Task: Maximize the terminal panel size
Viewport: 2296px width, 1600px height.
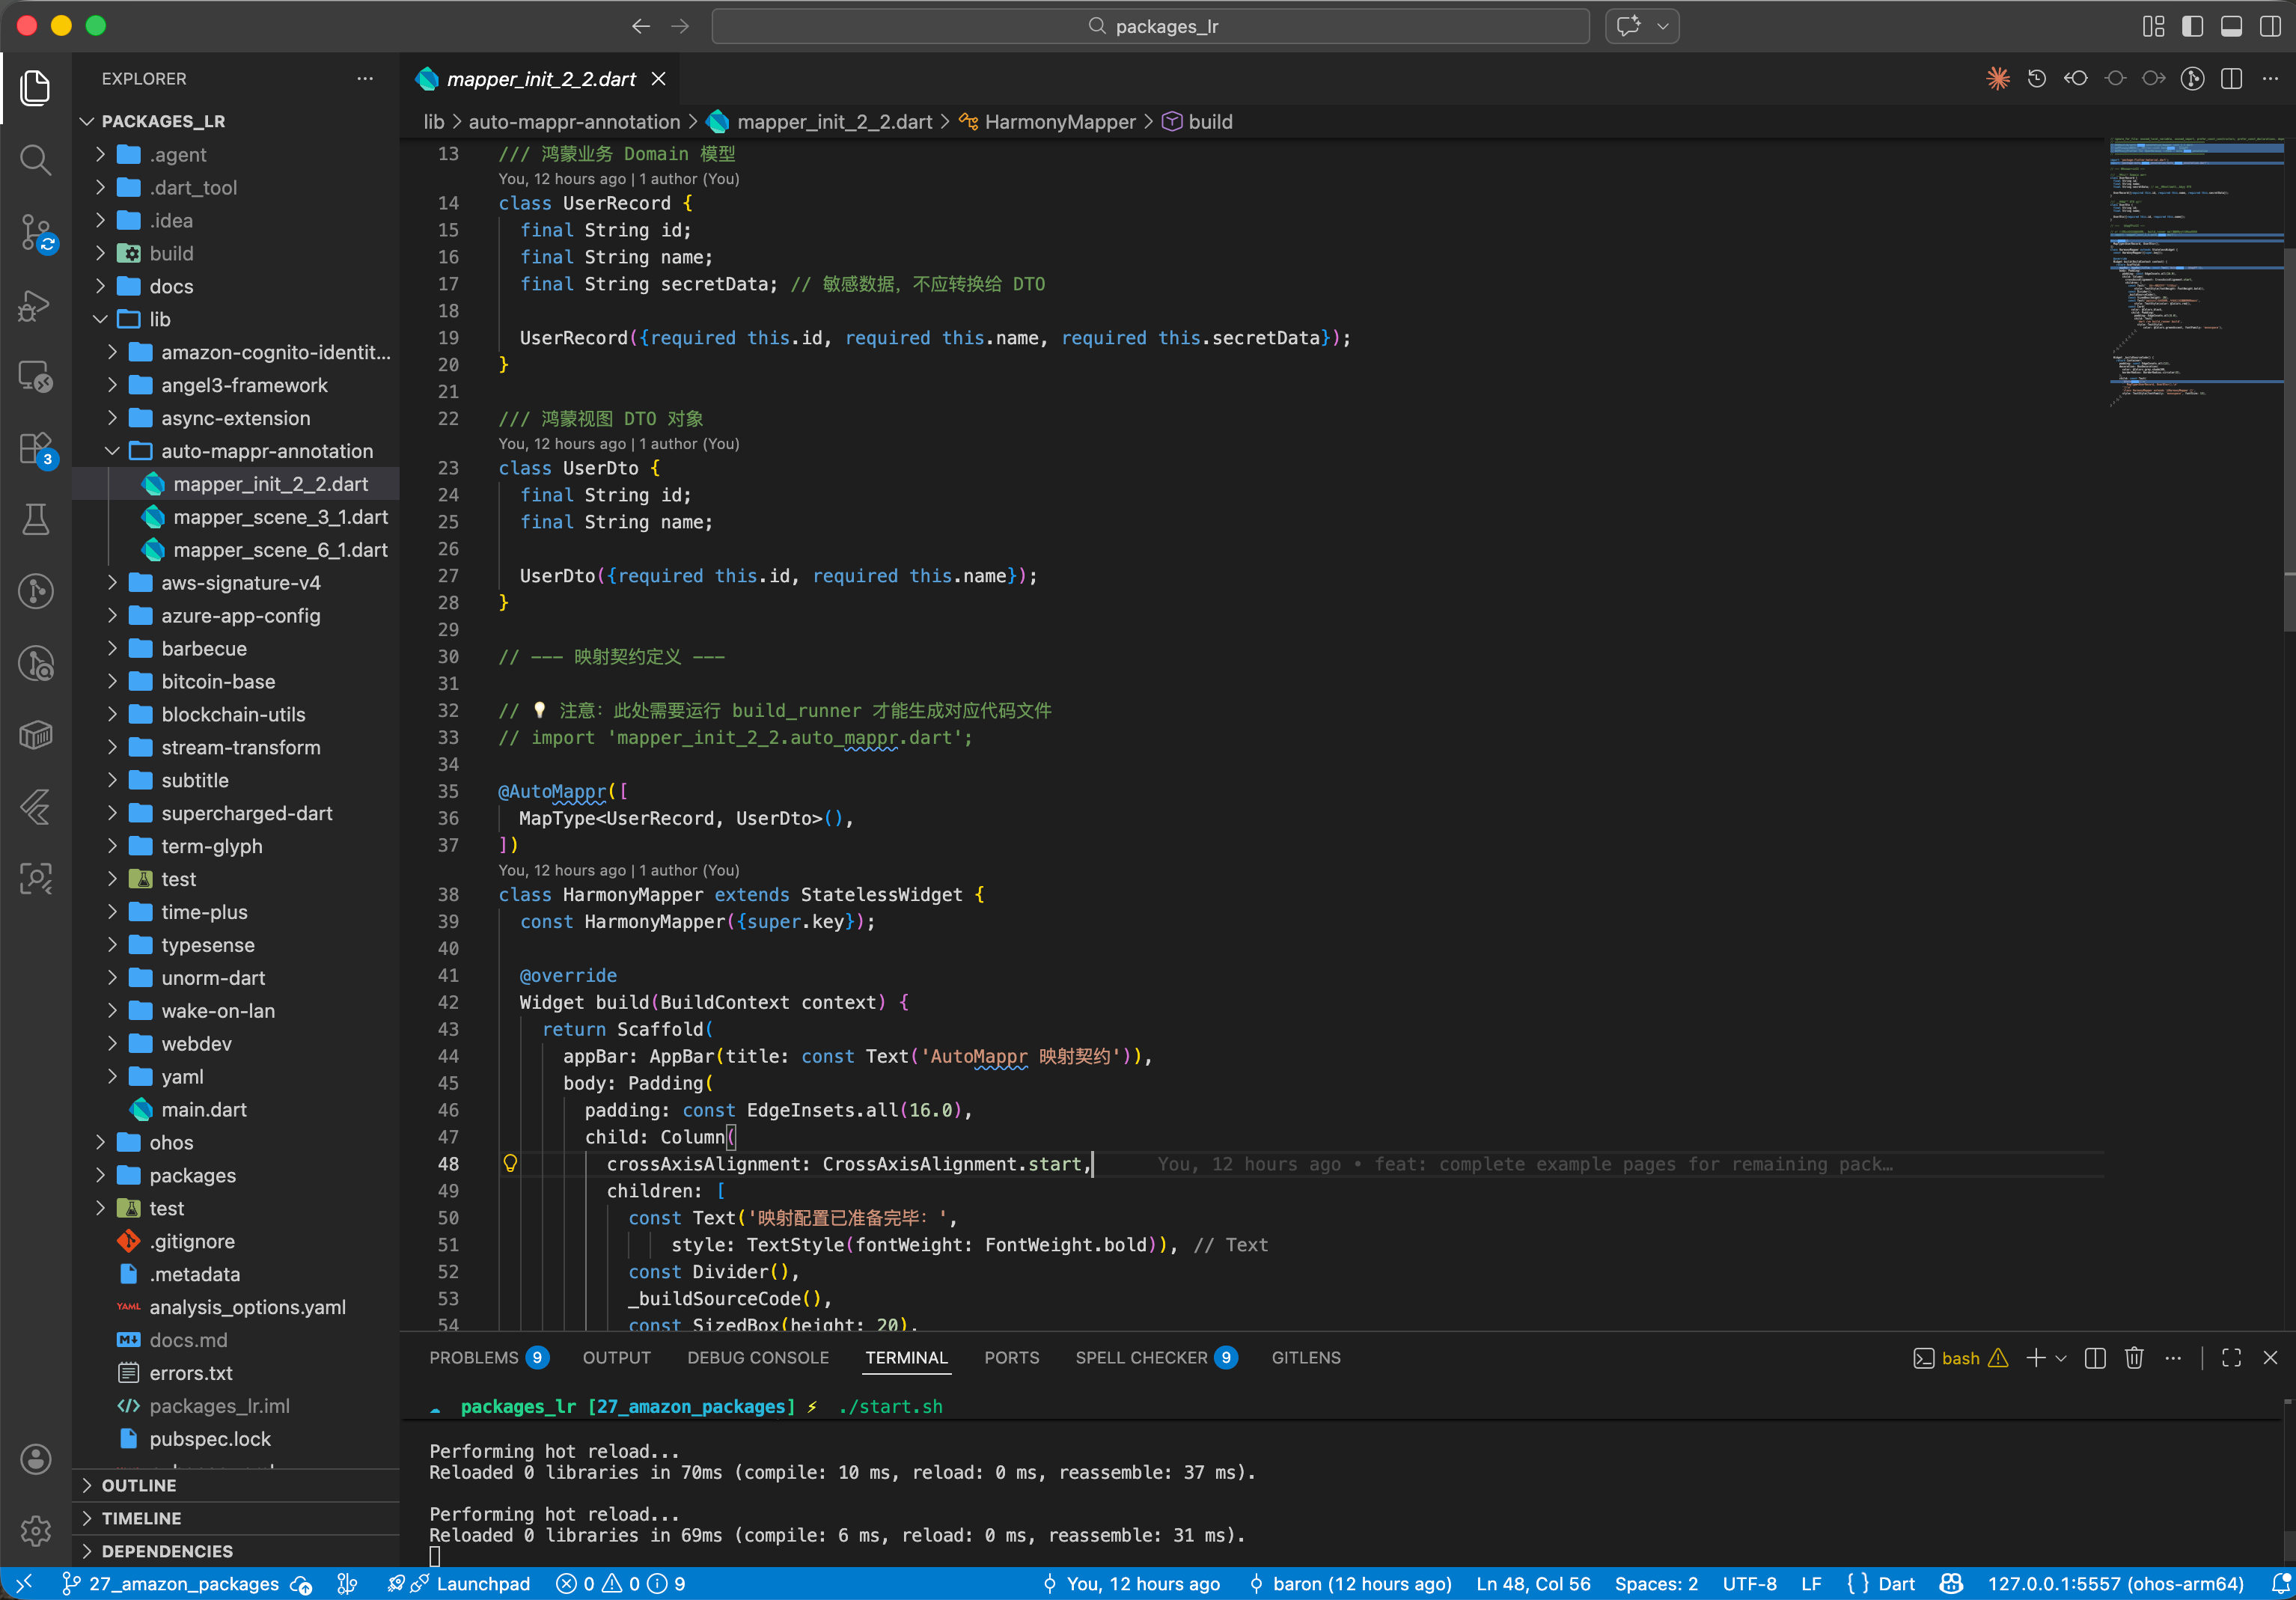Action: [2231, 1357]
